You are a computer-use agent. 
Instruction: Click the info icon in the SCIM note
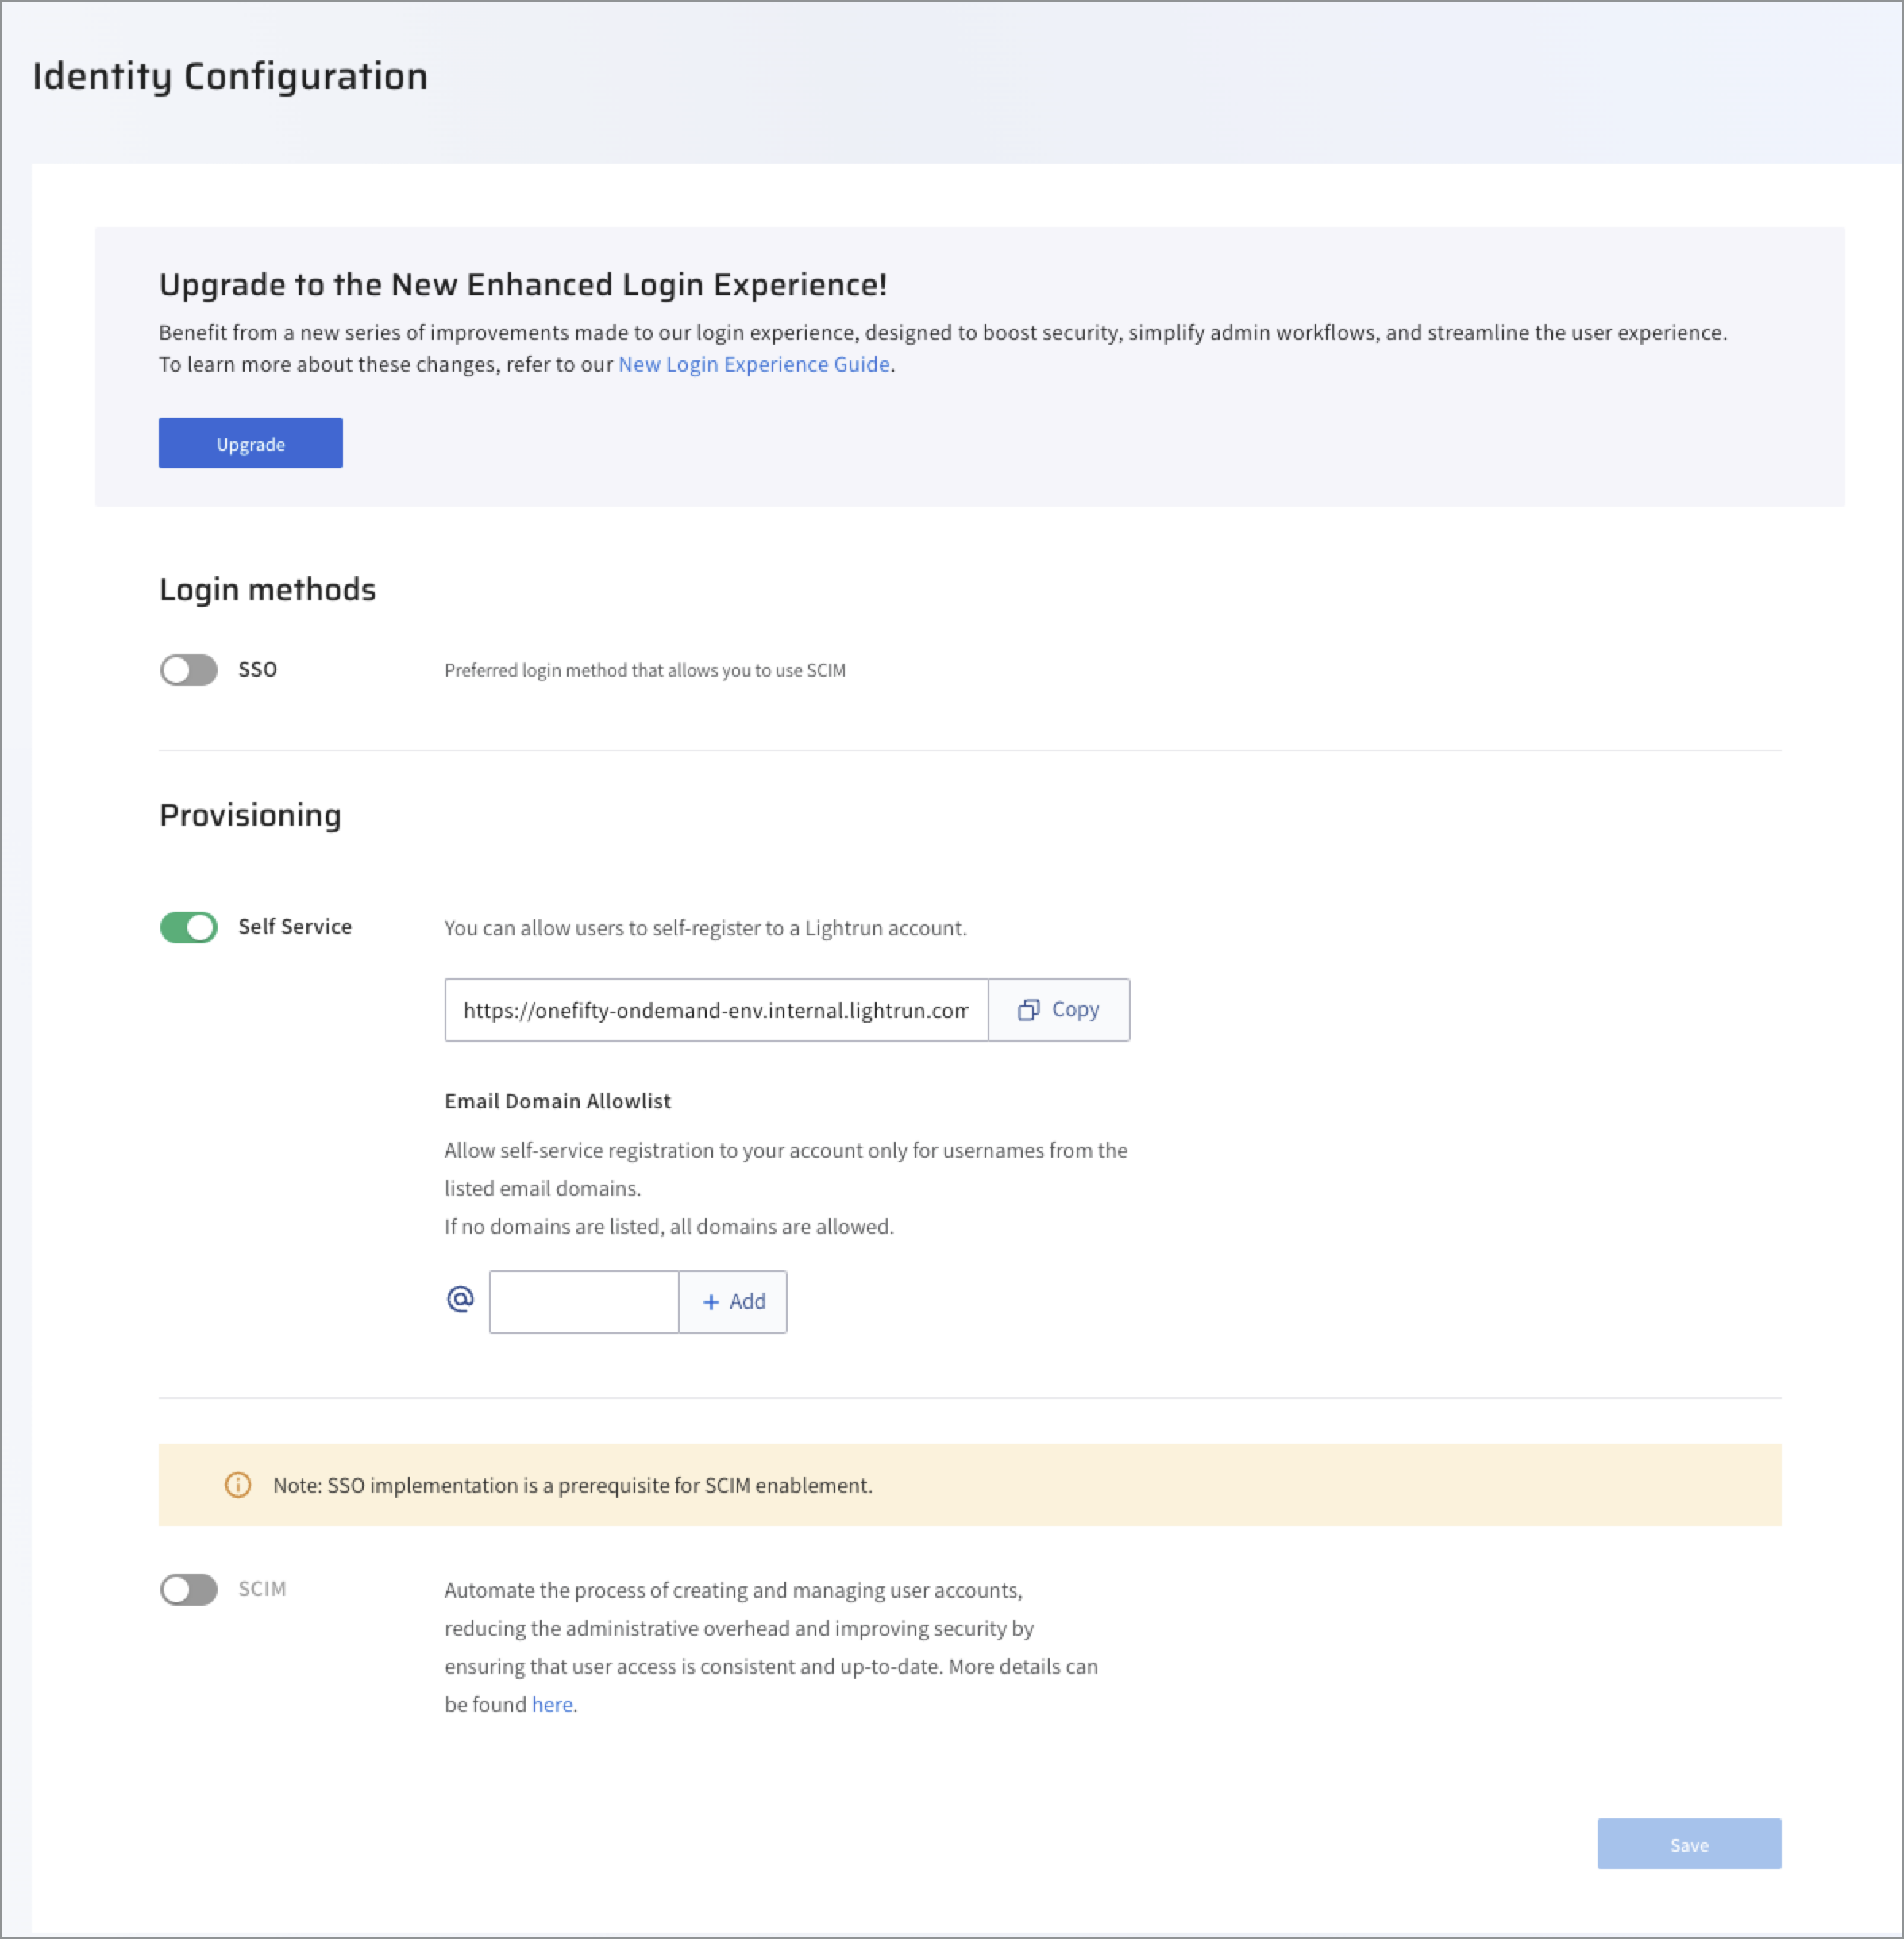pyautogui.click(x=238, y=1485)
